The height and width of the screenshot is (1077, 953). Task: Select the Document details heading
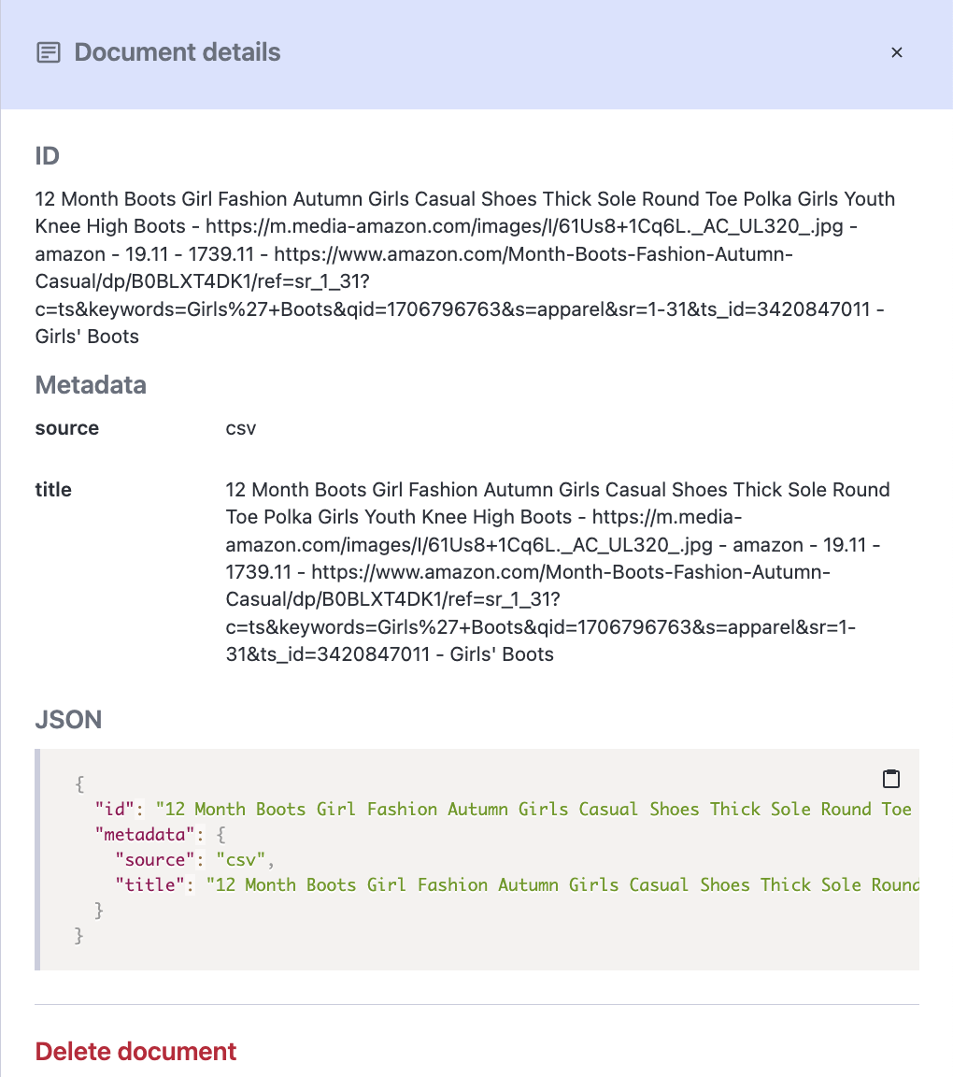pos(178,52)
